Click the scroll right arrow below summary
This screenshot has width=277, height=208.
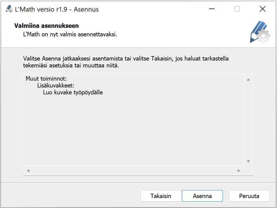click(239, 171)
